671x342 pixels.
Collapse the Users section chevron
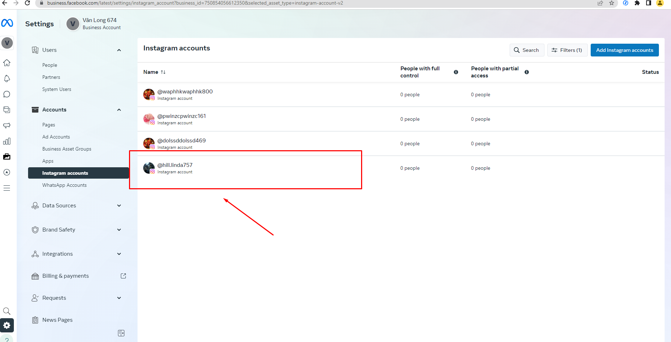(x=119, y=50)
